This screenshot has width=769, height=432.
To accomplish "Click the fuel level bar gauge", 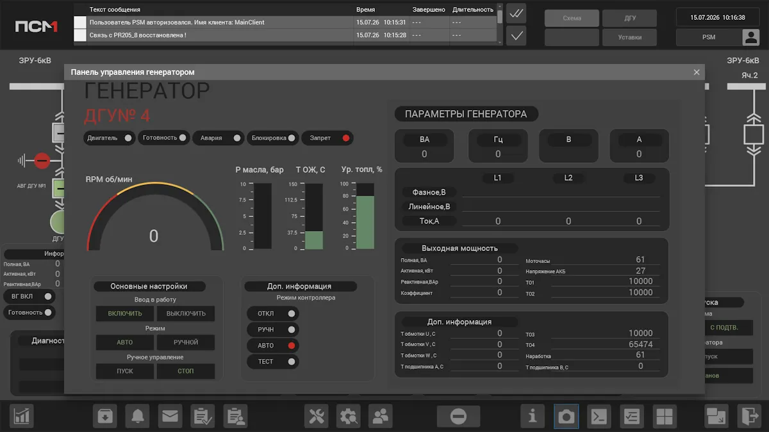I will (365, 216).
